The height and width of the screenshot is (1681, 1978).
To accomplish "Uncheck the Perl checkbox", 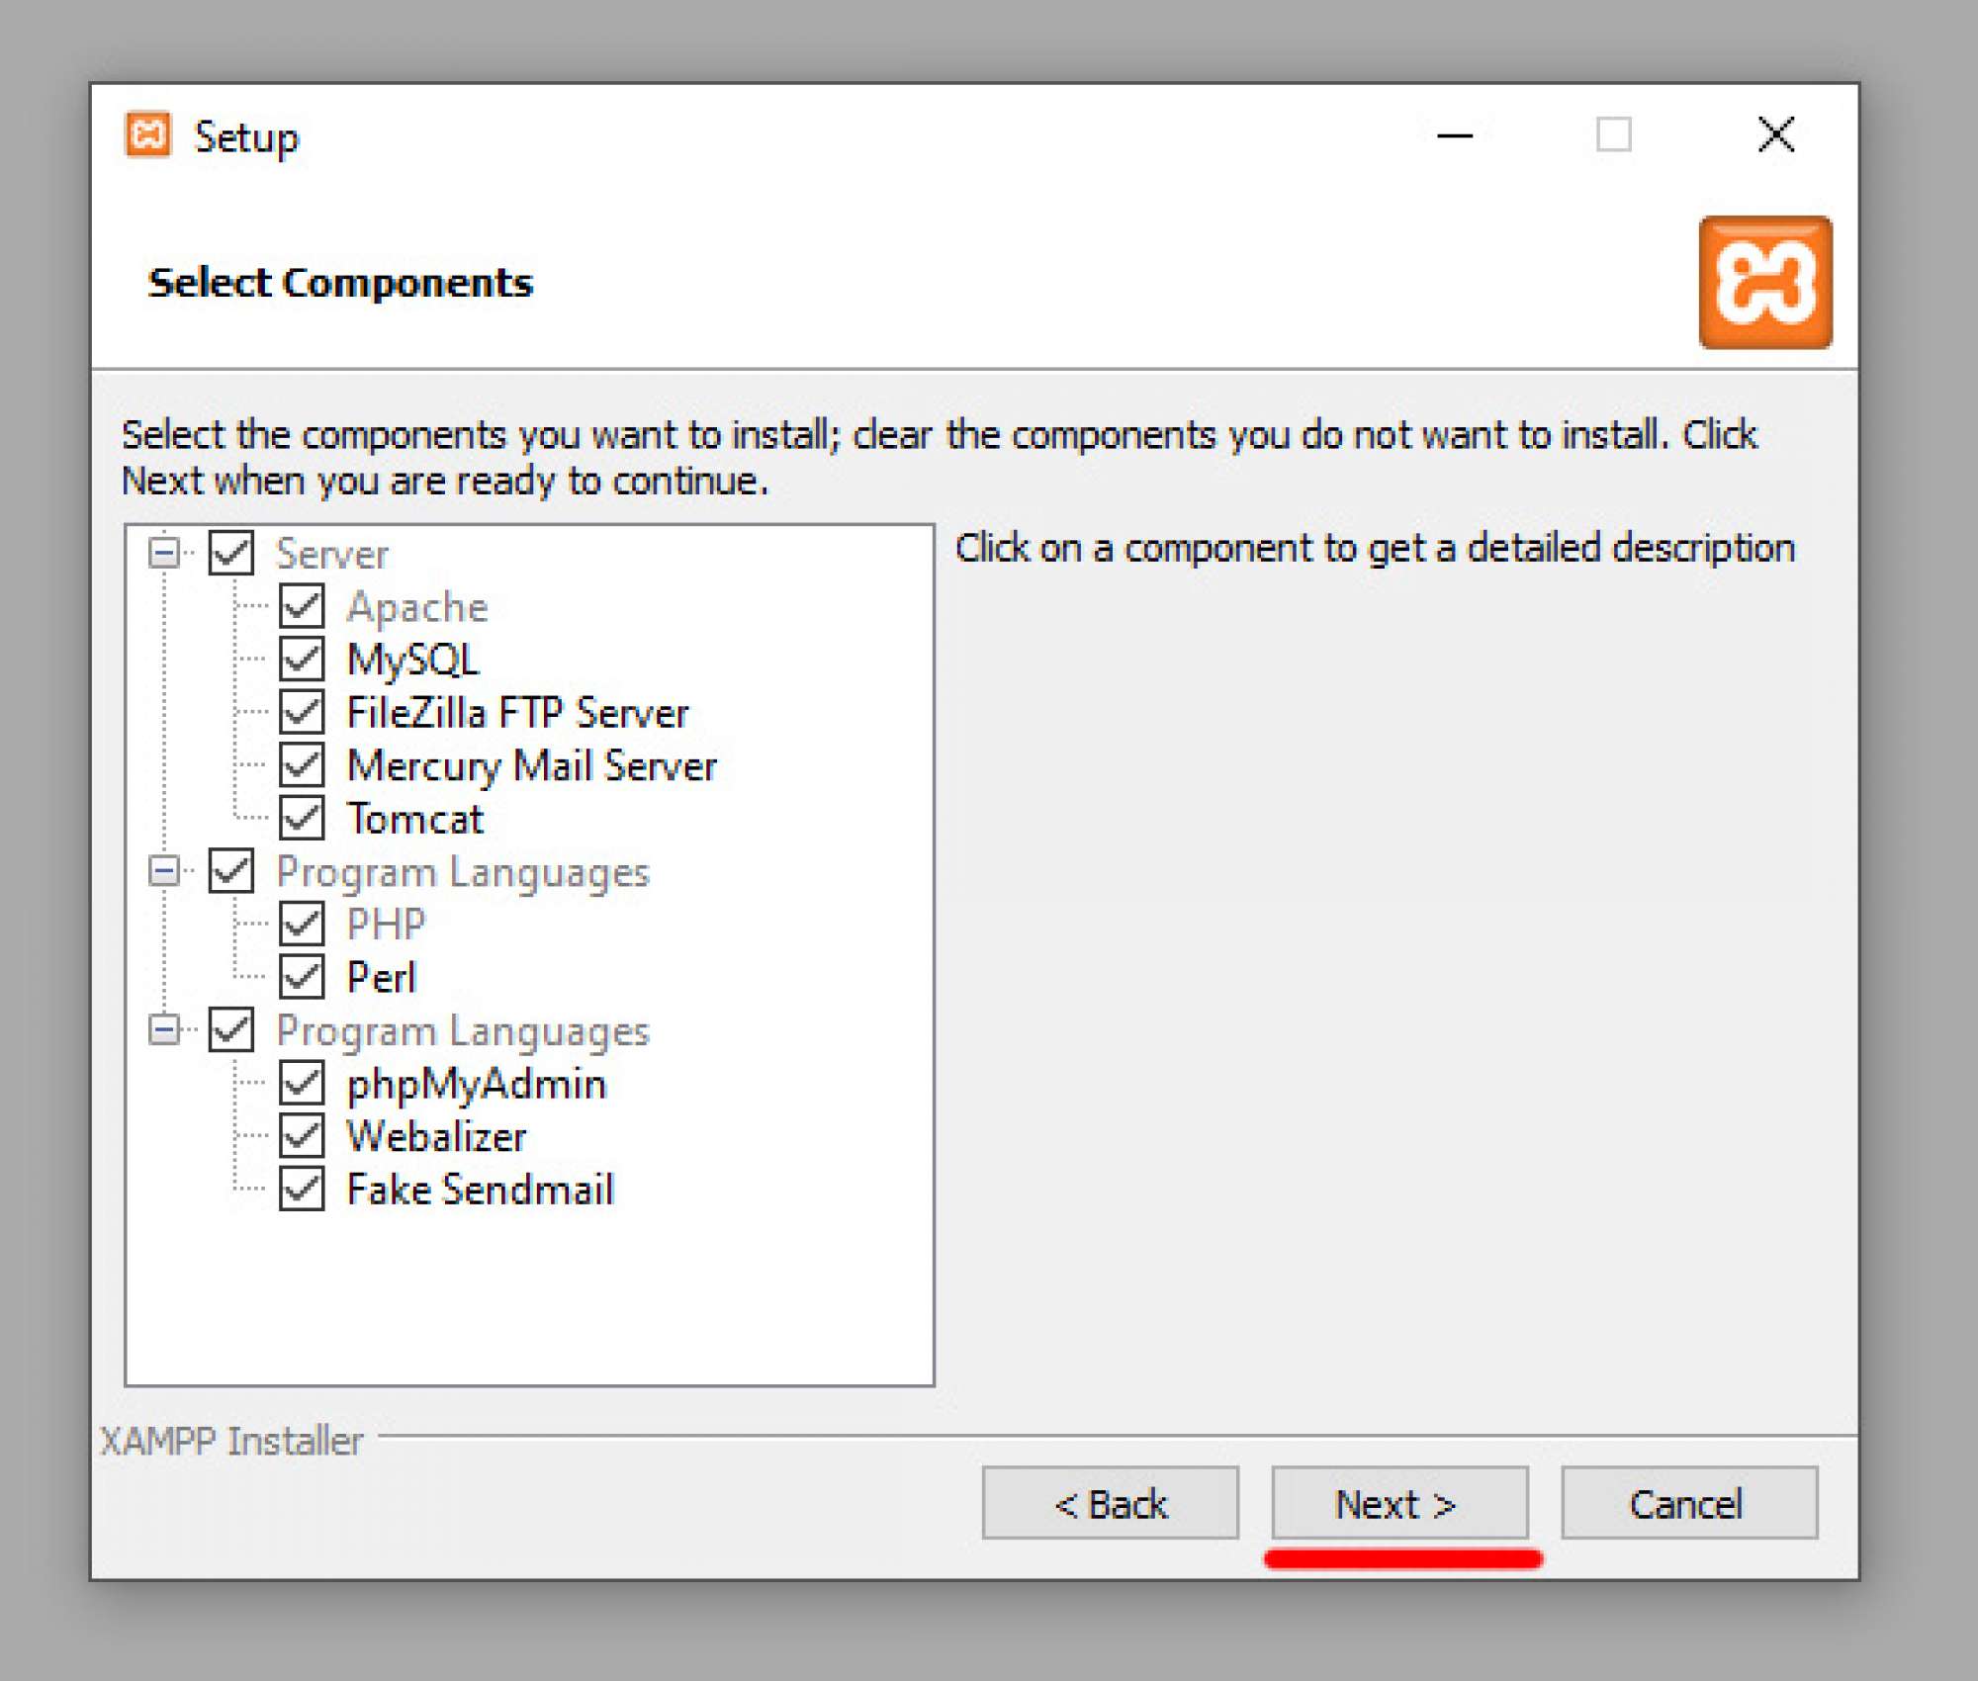I will [x=302, y=978].
